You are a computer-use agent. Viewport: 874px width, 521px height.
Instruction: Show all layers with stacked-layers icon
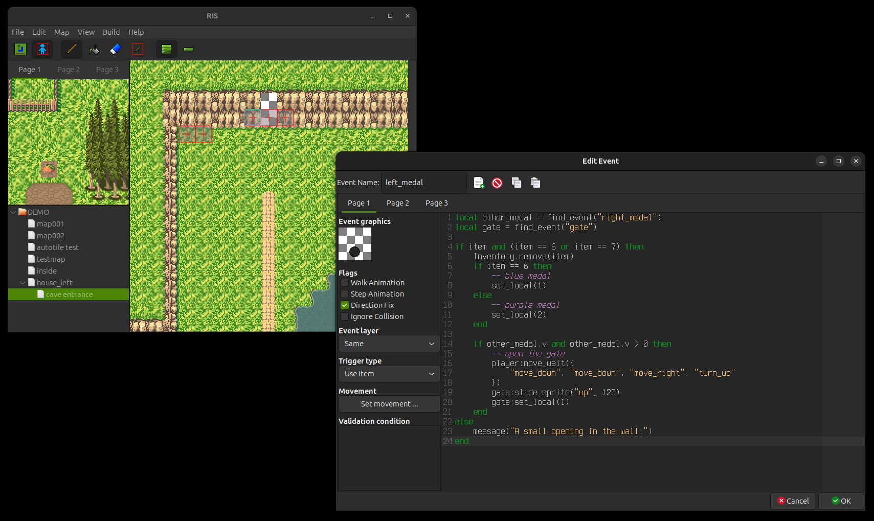click(167, 49)
